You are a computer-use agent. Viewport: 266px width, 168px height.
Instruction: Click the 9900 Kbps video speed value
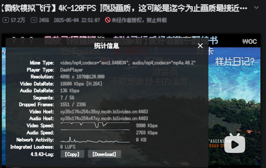click(x=147, y=125)
